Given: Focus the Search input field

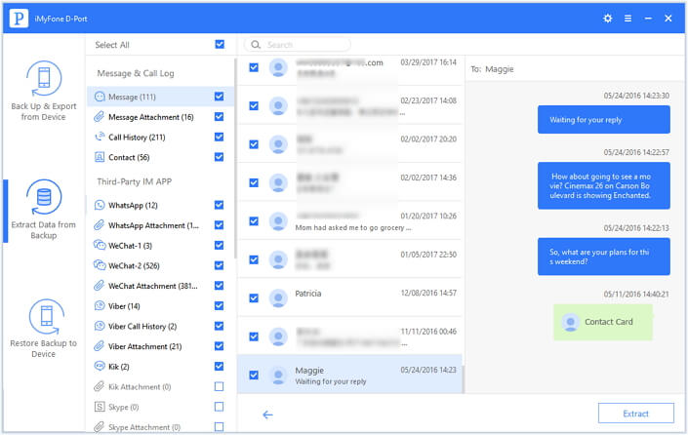Looking at the screenshot, I should (x=297, y=45).
